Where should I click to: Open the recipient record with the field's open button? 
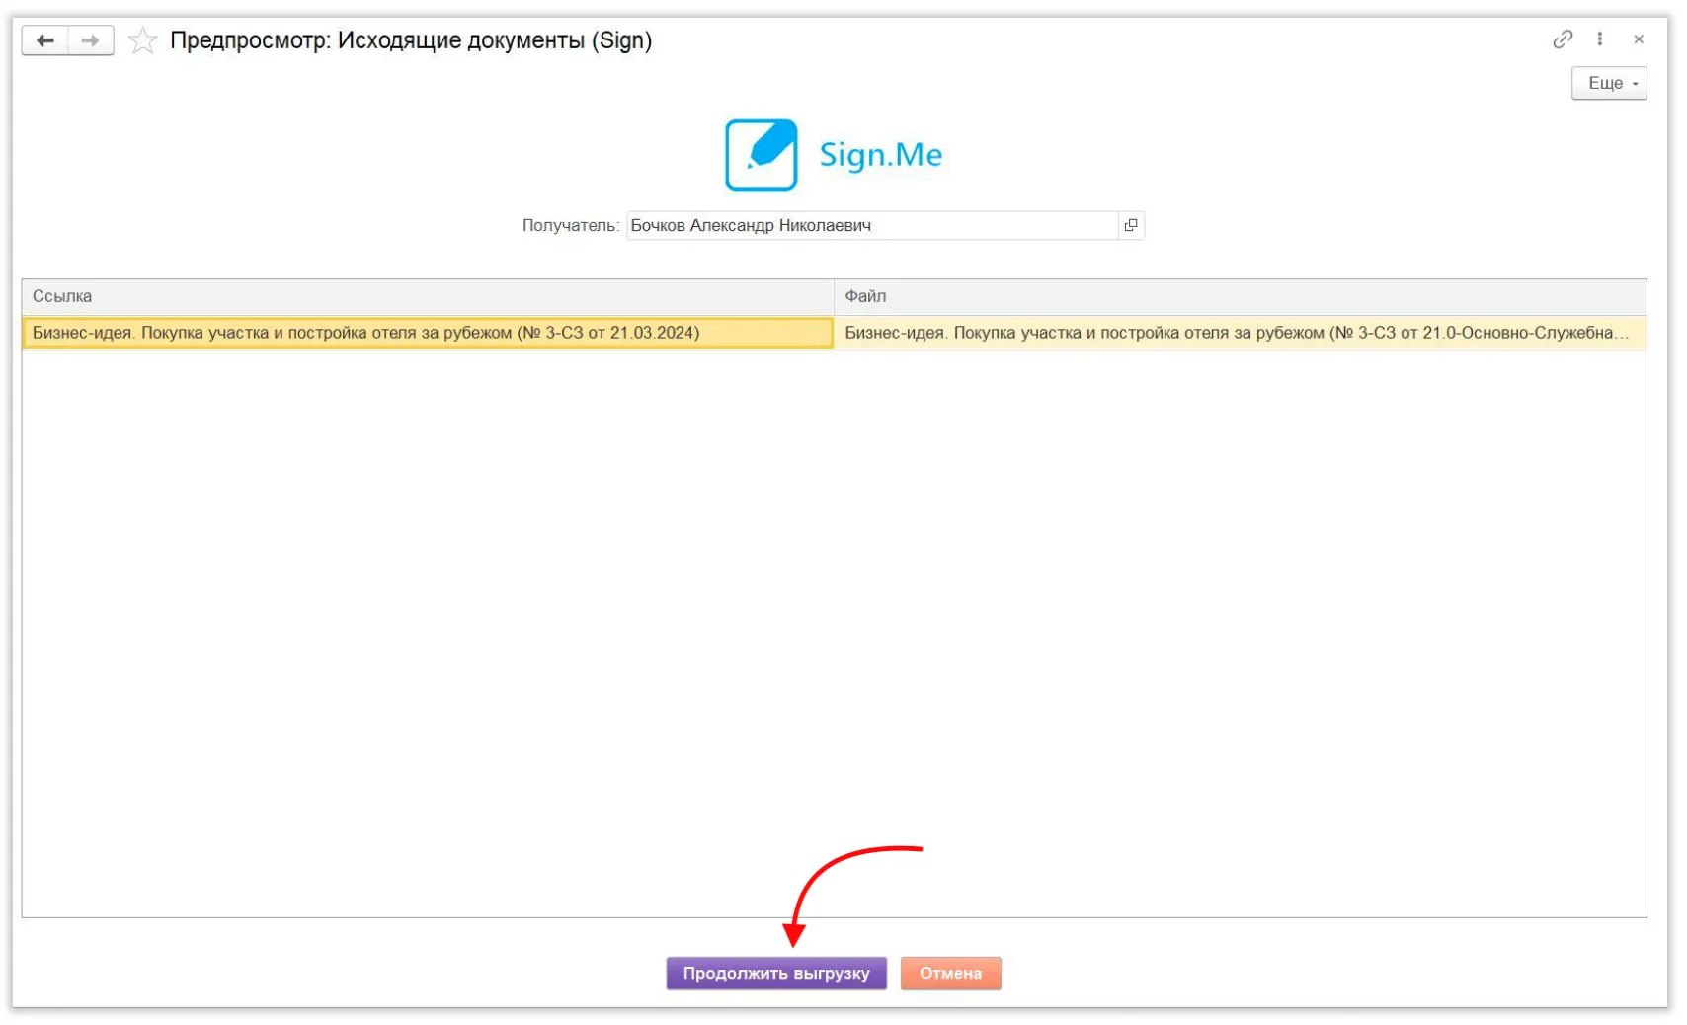(1131, 226)
